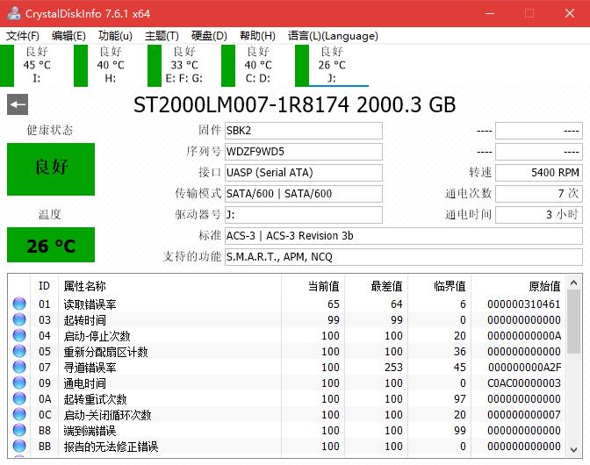Click status orb for 端到端错误 row
This screenshot has width=590, height=465.
click(x=19, y=430)
